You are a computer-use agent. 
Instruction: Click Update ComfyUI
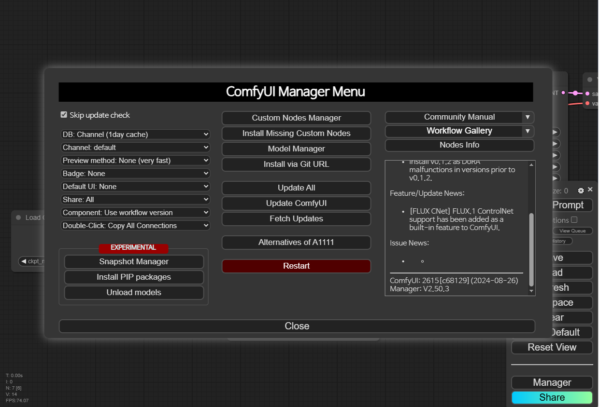pos(297,203)
